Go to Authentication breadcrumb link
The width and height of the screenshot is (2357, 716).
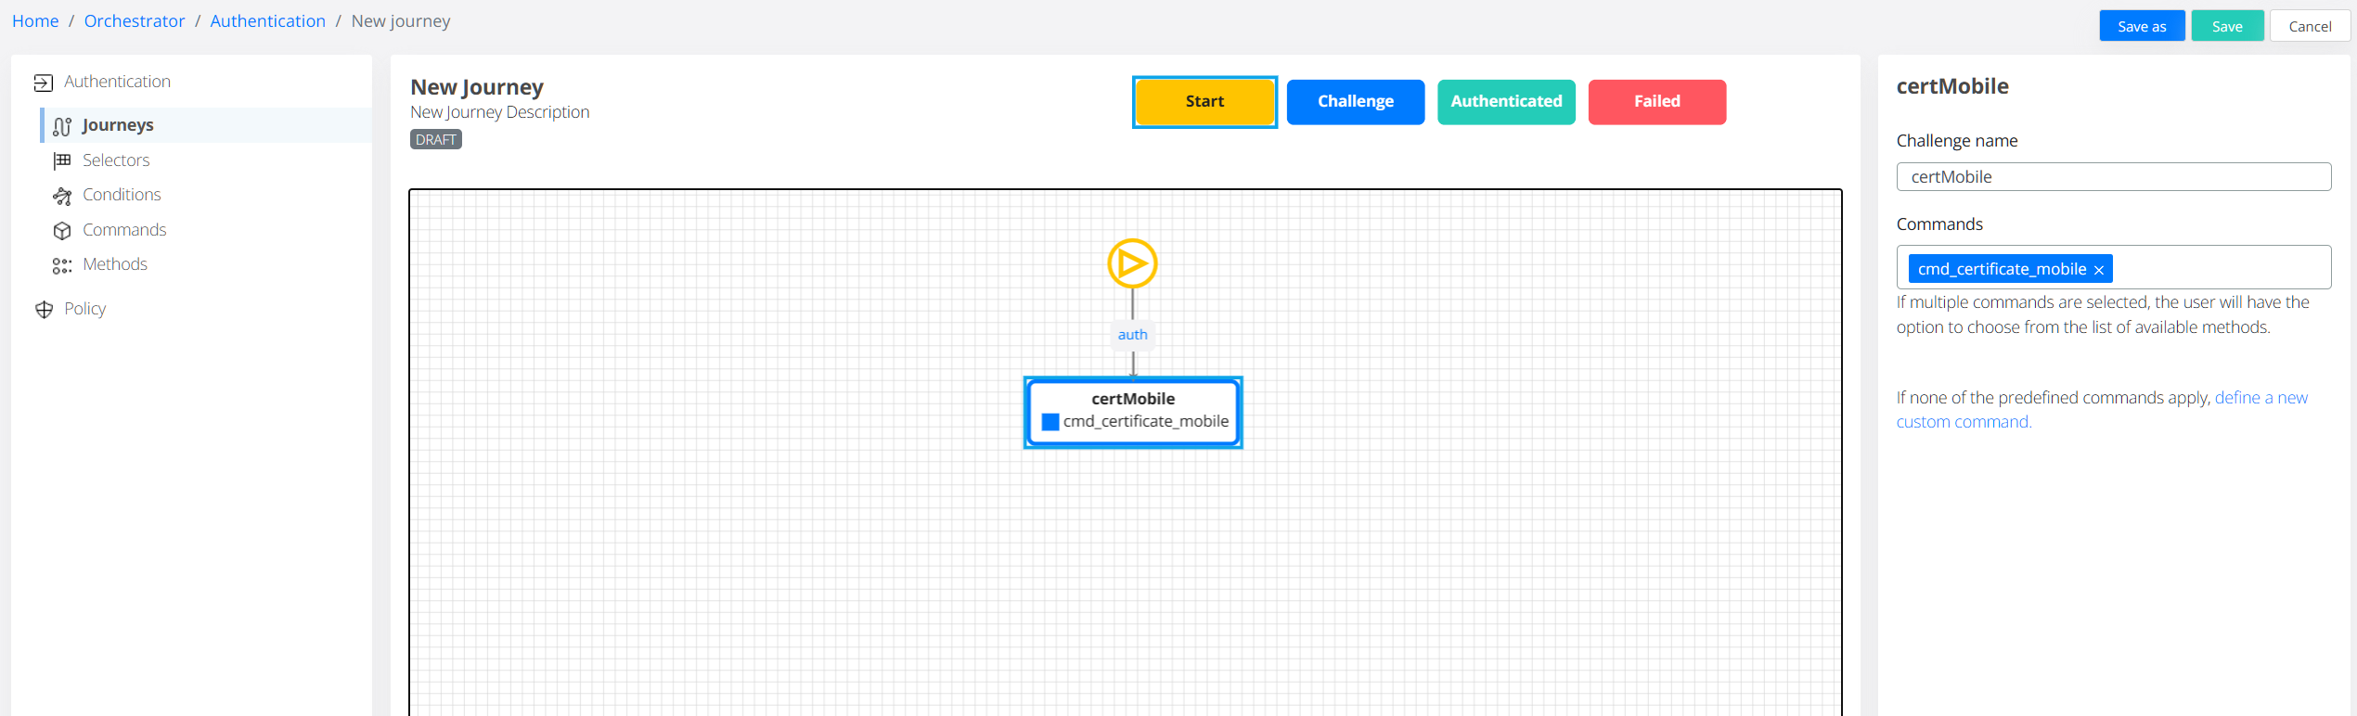[x=267, y=21]
